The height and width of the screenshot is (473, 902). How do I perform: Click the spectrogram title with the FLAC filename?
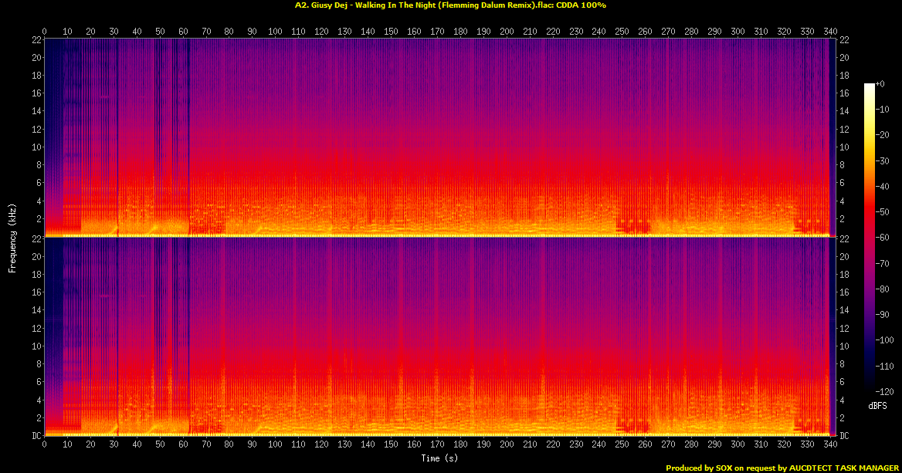450,5
